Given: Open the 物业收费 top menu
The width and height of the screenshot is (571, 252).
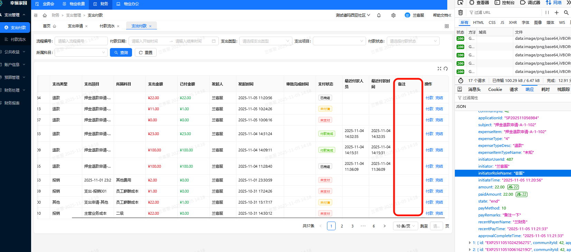Looking at the screenshot, I should 74,4.
